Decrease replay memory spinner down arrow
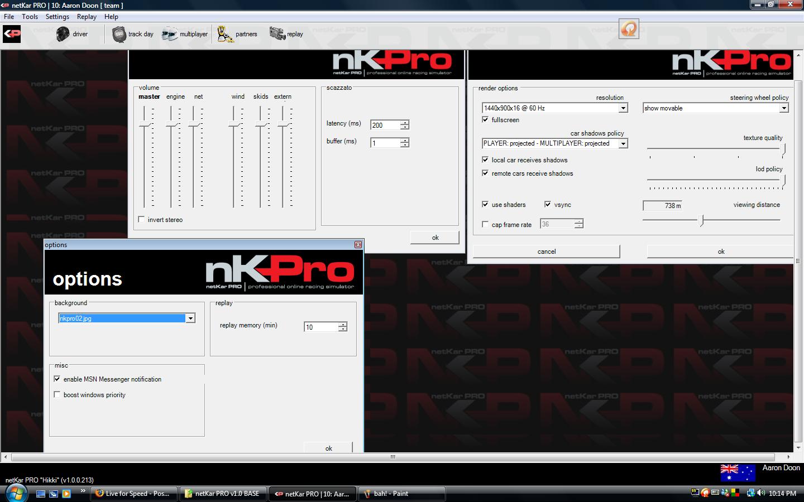 tap(343, 329)
